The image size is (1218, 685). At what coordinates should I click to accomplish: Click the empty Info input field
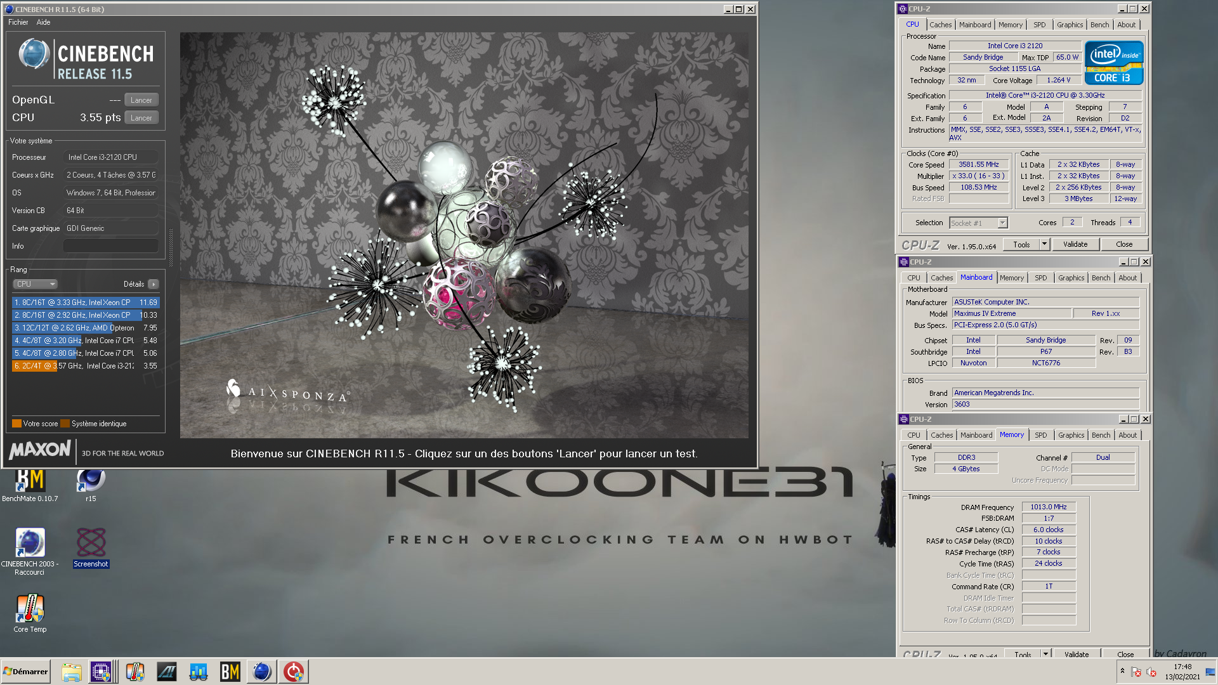(x=111, y=246)
